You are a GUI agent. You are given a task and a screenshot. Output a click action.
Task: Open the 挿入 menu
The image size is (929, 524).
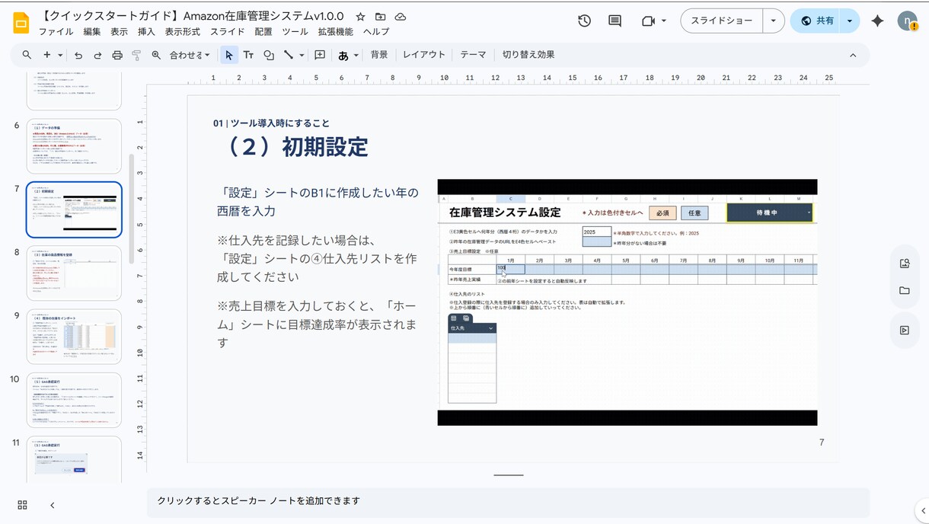tap(146, 32)
